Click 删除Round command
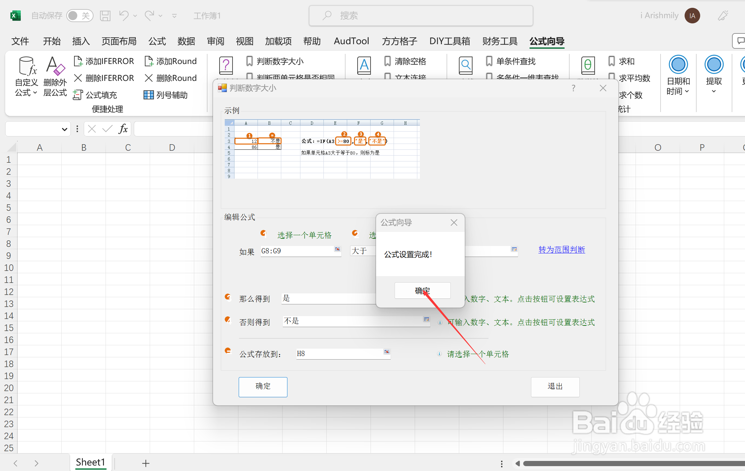The image size is (745, 471). (x=171, y=78)
